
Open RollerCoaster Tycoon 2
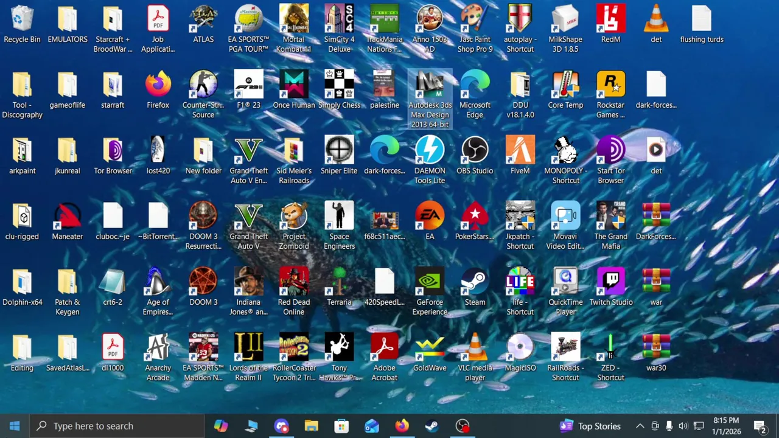(x=294, y=356)
